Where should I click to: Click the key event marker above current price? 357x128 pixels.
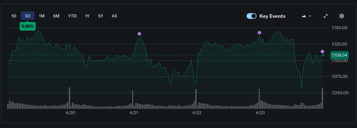322,52
